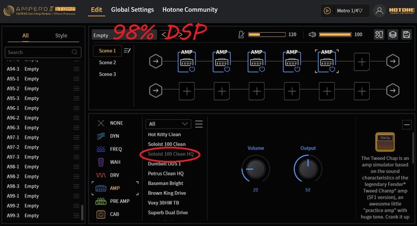Add effect in first bottom chain slot
Screen dimensions: 417x226
tap(187, 91)
